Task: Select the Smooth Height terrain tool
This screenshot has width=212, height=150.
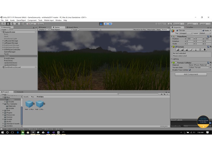Action: coord(187,50)
